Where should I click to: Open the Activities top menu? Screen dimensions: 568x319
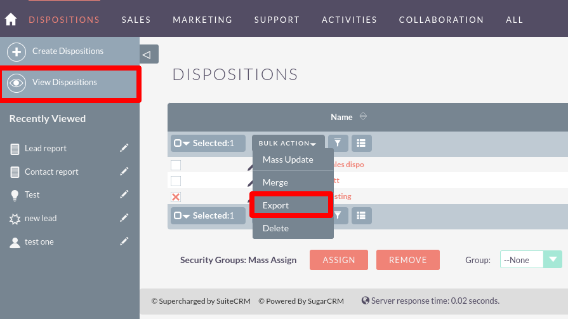(349, 20)
